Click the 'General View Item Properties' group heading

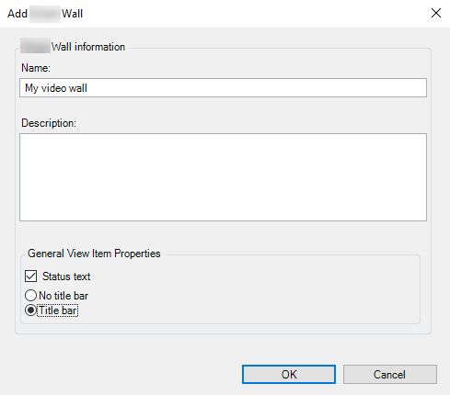pos(94,254)
